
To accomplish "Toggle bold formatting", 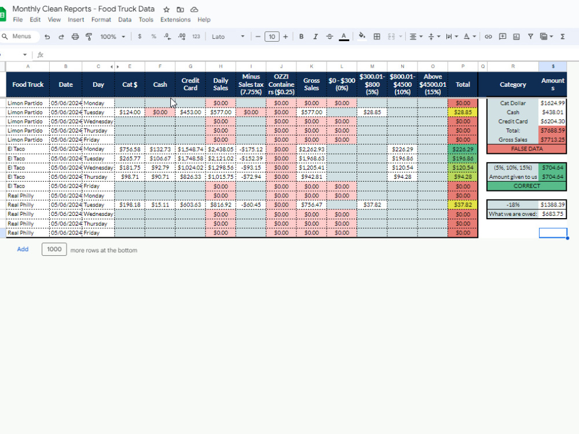I will [x=301, y=36].
